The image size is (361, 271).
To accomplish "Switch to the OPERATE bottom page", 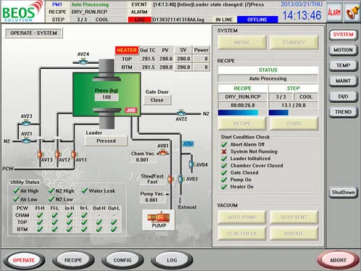I will [24, 260].
